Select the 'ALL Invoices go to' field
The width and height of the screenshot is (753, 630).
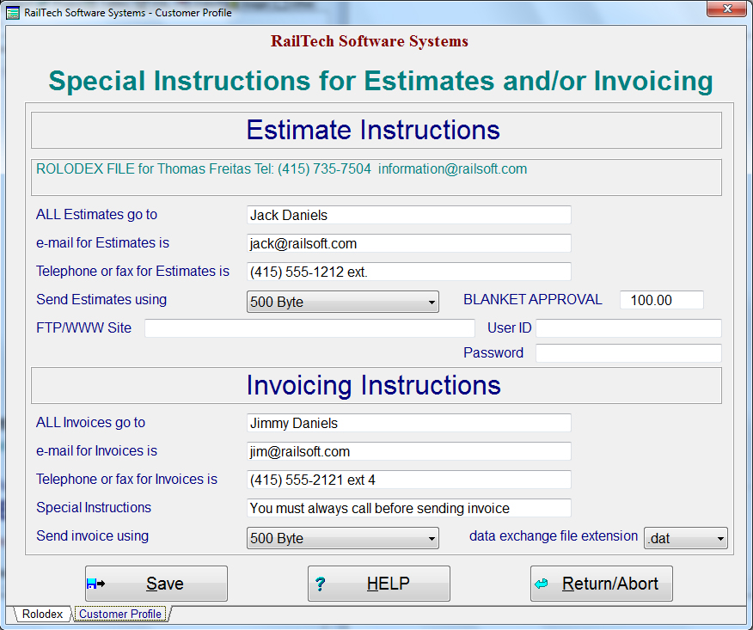coord(408,422)
